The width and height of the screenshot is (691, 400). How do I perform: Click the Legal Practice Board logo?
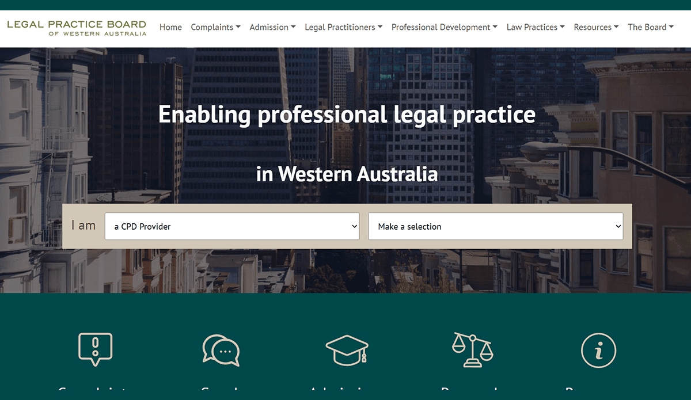(77, 28)
